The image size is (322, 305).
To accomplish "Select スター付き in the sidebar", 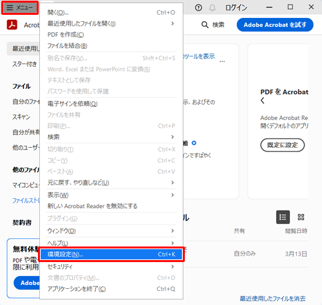I will pyautogui.click(x=24, y=64).
